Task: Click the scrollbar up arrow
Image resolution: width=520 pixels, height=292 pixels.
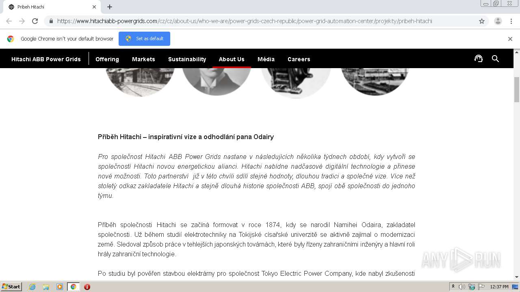Action: point(517,52)
